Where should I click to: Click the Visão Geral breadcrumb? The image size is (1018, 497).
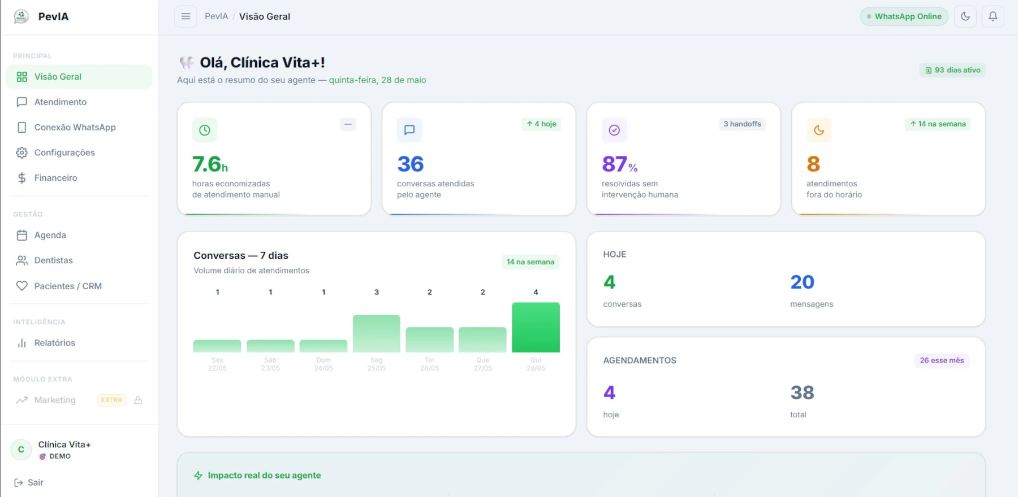point(265,16)
